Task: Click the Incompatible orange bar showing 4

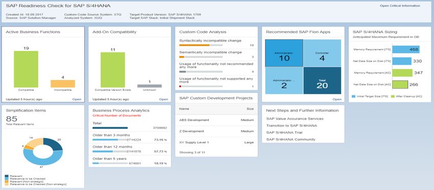Action: (x=63, y=84)
